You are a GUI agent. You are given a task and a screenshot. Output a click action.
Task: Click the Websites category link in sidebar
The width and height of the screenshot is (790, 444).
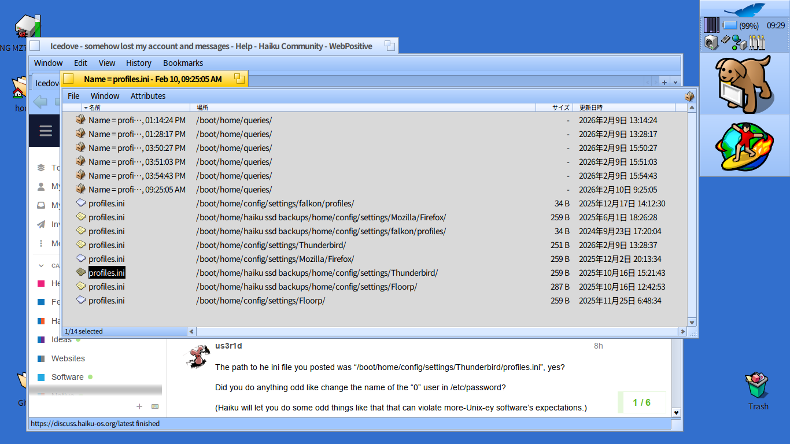click(68, 358)
